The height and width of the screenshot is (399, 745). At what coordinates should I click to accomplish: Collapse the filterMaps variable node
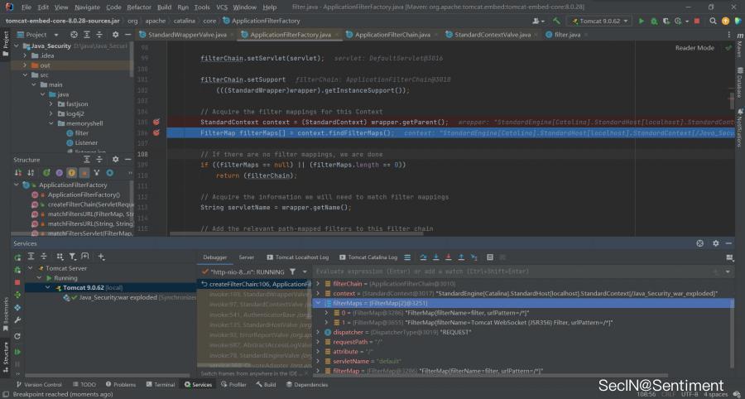[x=318, y=303]
